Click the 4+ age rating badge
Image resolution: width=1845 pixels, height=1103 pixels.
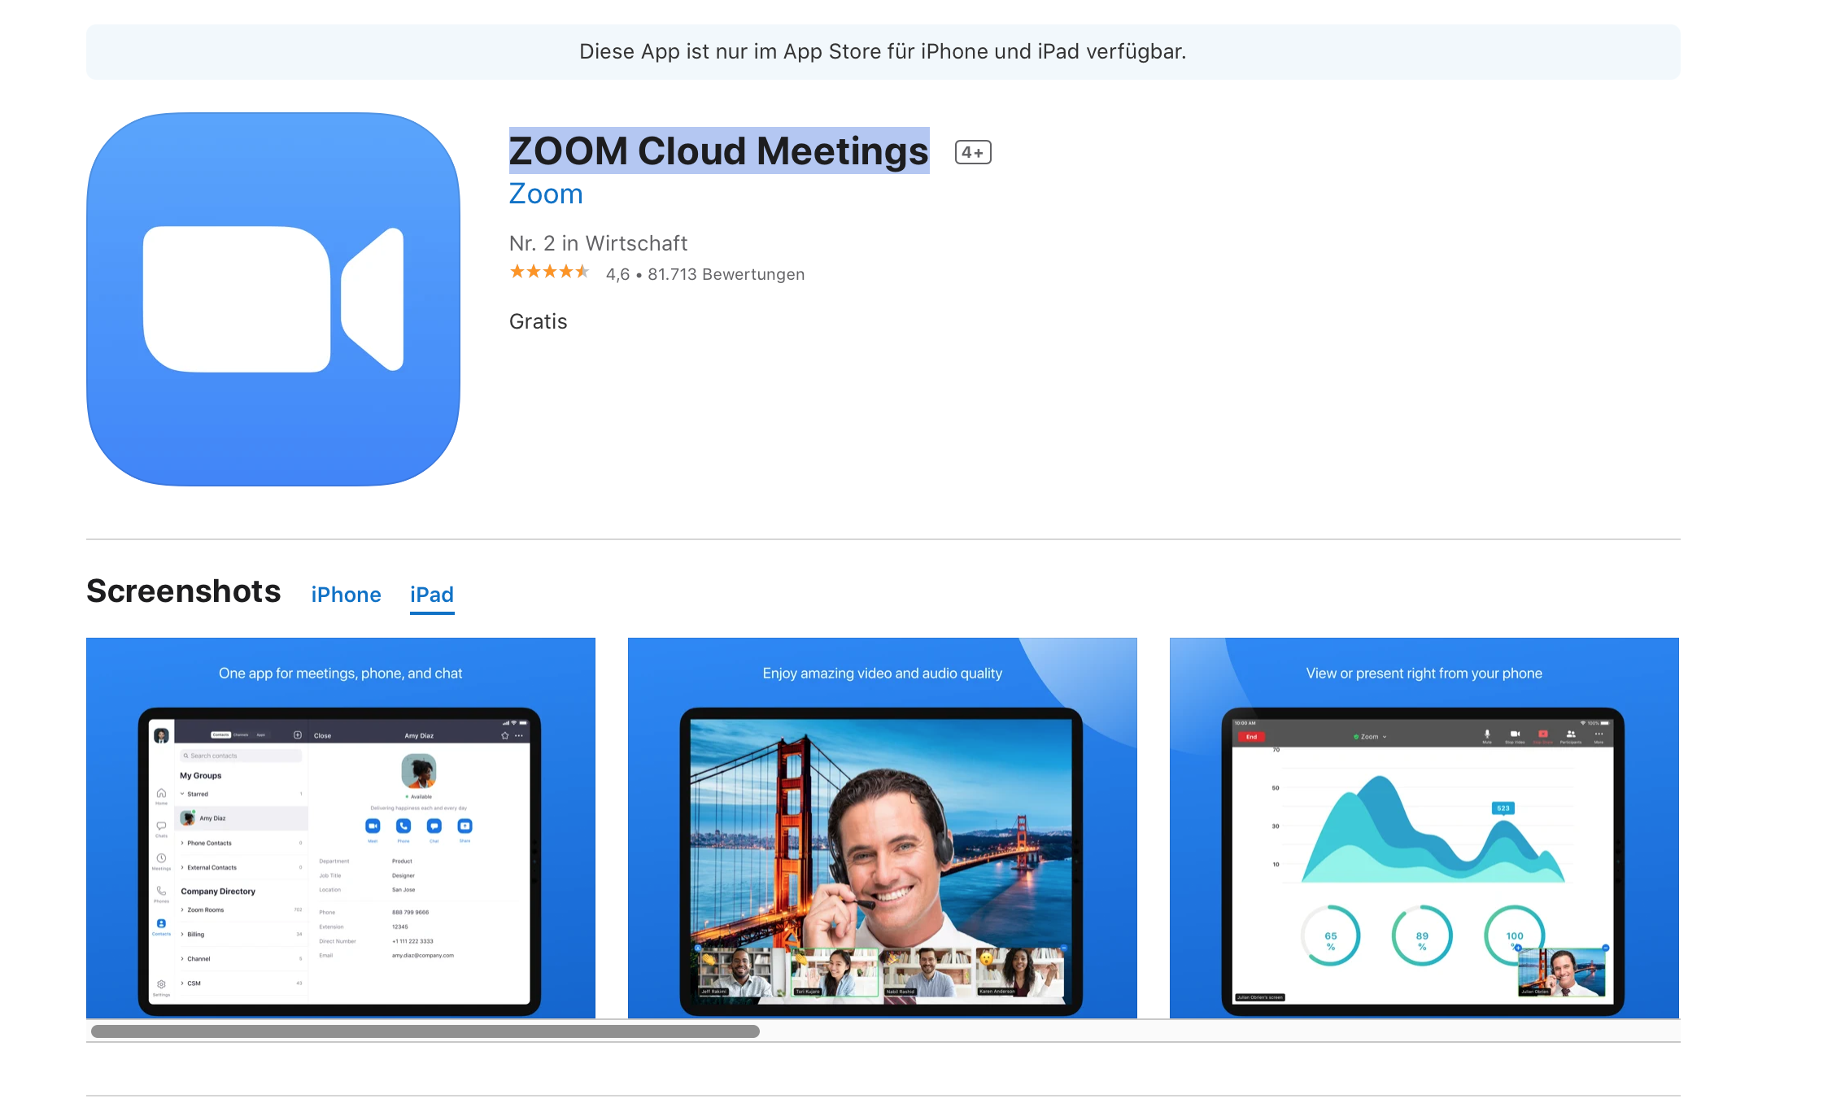(x=972, y=152)
